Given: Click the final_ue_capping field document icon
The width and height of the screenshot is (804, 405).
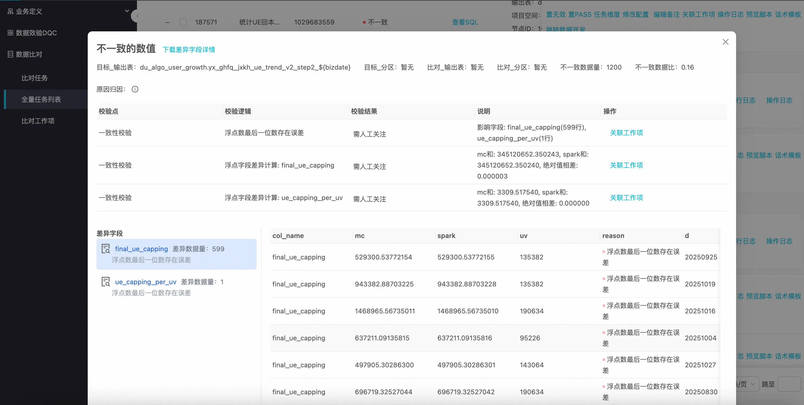Looking at the screenshot, I should click(106, 249).
